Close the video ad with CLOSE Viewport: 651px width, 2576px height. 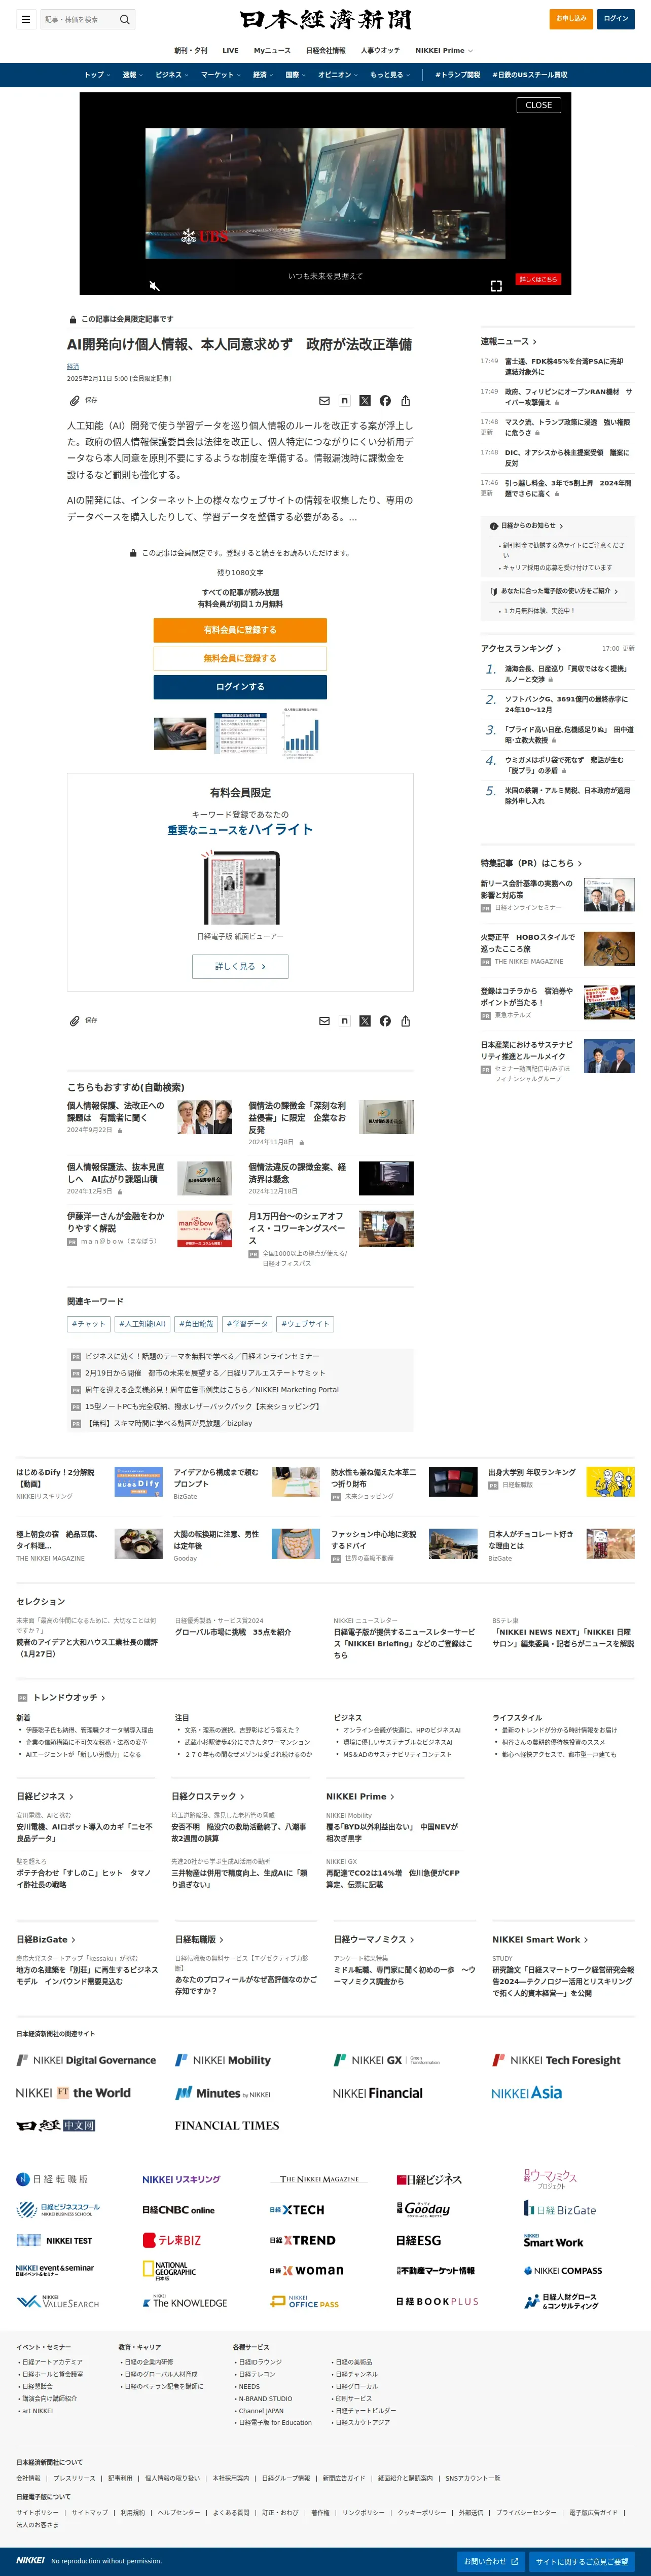pyautogui.click(x=538, y=105)
